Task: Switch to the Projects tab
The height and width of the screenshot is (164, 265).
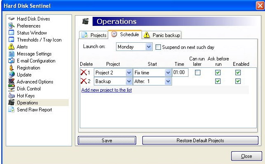Action: click(x=94, y=35)
